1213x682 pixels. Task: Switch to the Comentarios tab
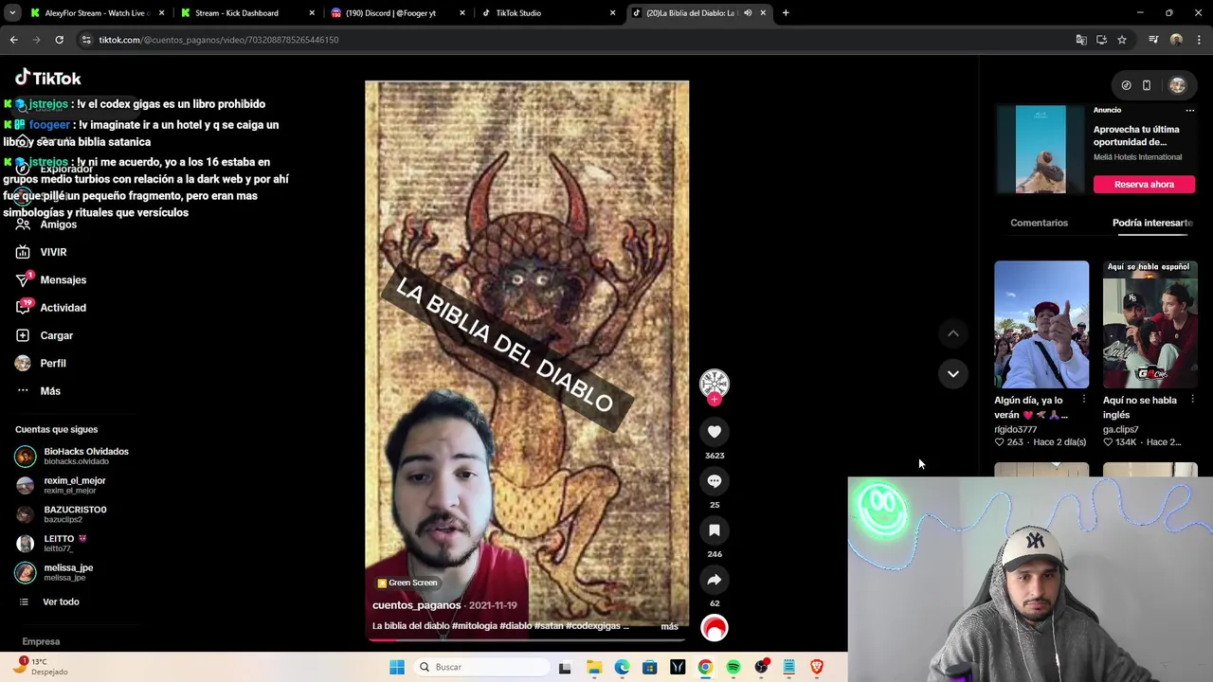click(x=1039, y=223)
